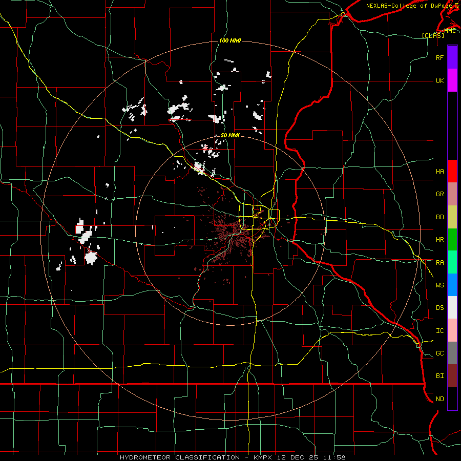Click the RA light-green legend swatch
Image resolution: width=461 pixels, height=461 pixels.
[x=452, y=262]
